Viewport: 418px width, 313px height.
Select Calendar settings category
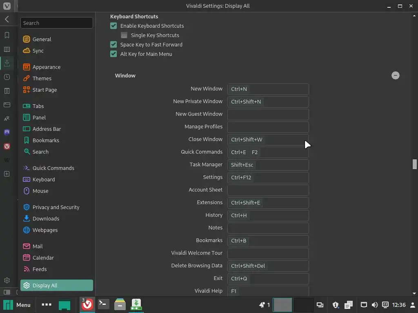56,258
